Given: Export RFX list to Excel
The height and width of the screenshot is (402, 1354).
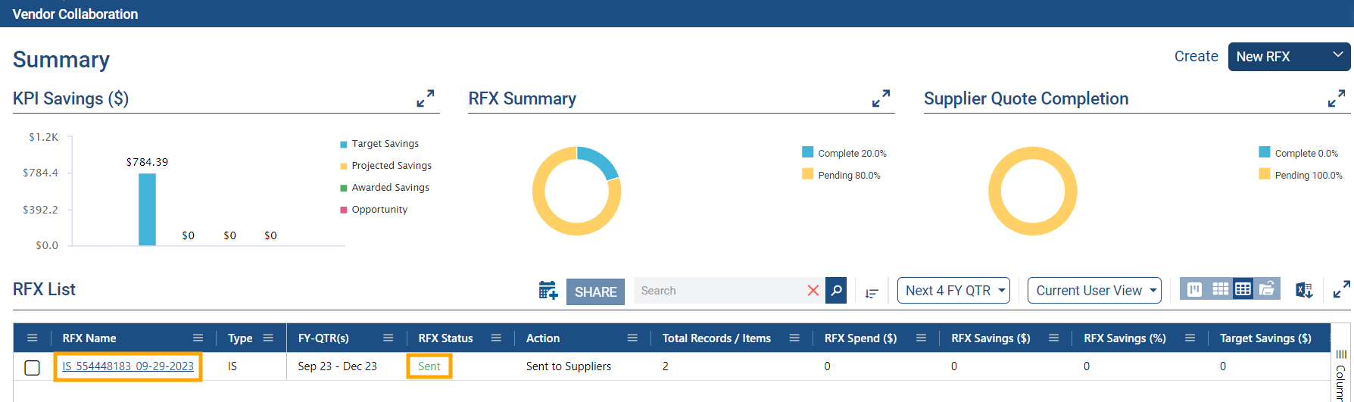Looking at the screenshot, I should pyautogui.click(x=1303, y=291).
